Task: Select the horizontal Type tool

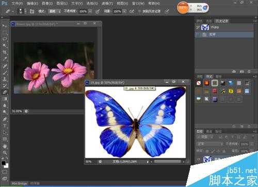Action: pyautogui.click(x=5, y=126)
